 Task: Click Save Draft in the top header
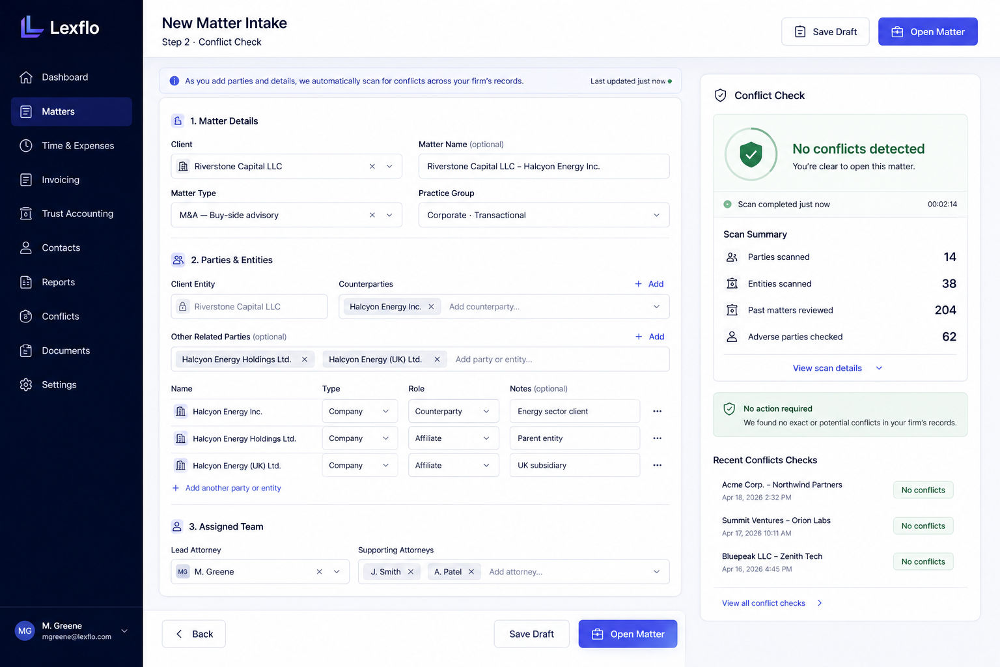[x=825, y=31]
